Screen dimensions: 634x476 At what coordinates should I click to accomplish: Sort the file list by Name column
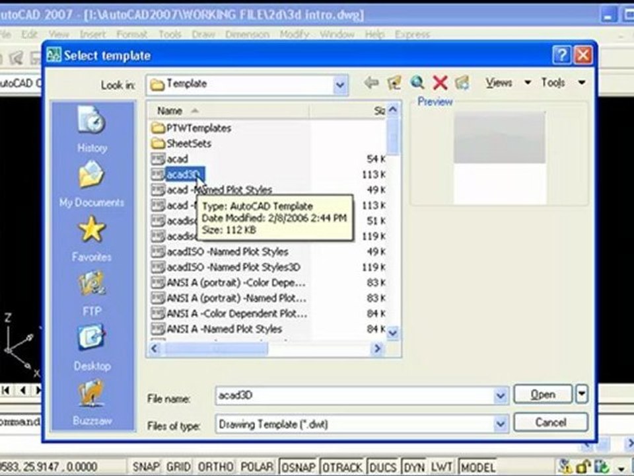pyautogui.click(x=228, y=110)
